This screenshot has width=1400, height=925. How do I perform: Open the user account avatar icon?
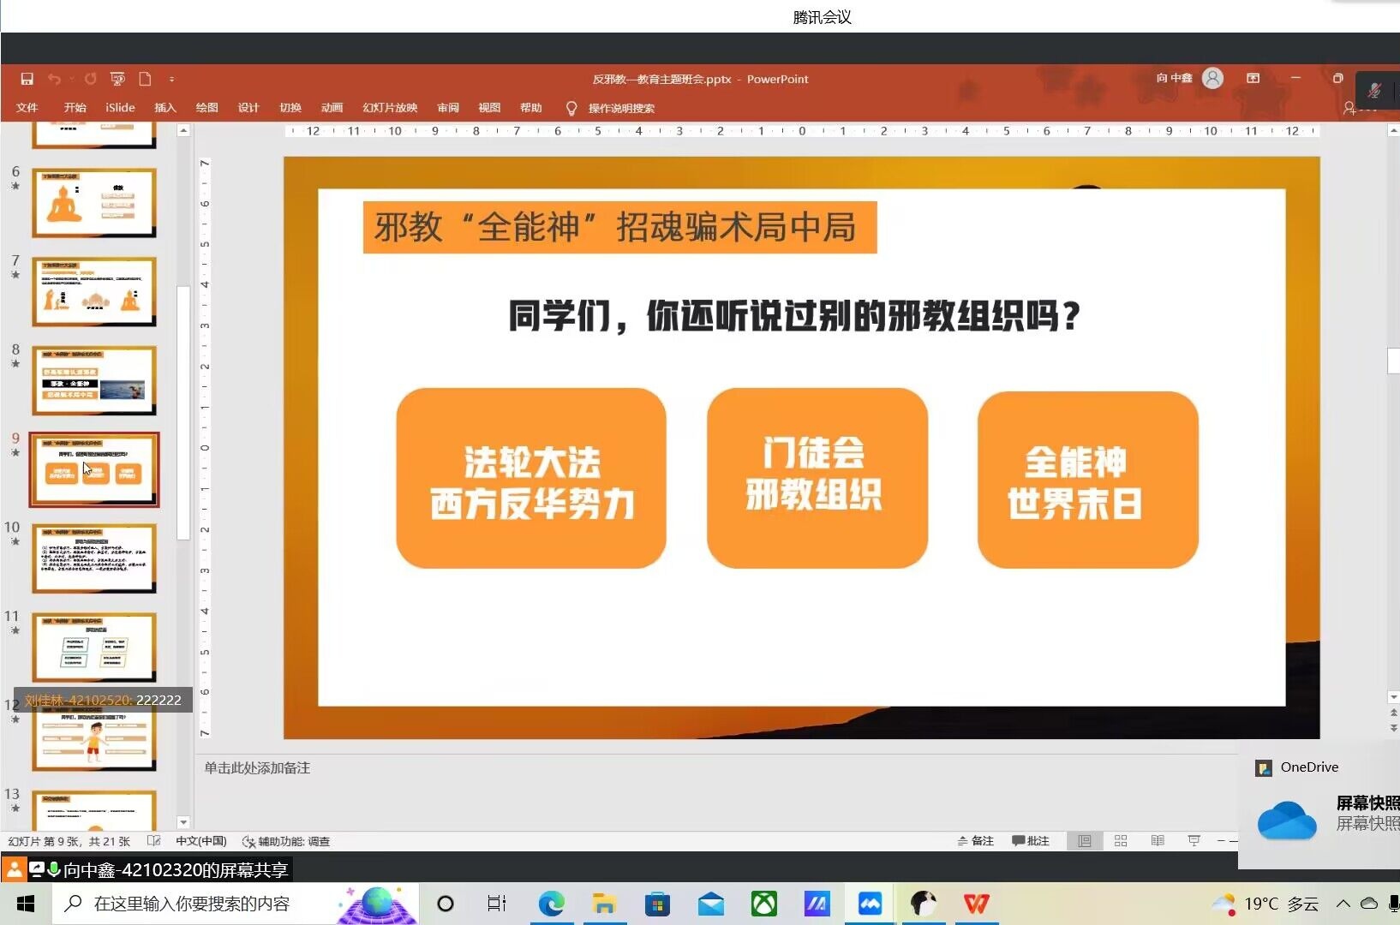tap(1212, 78)
